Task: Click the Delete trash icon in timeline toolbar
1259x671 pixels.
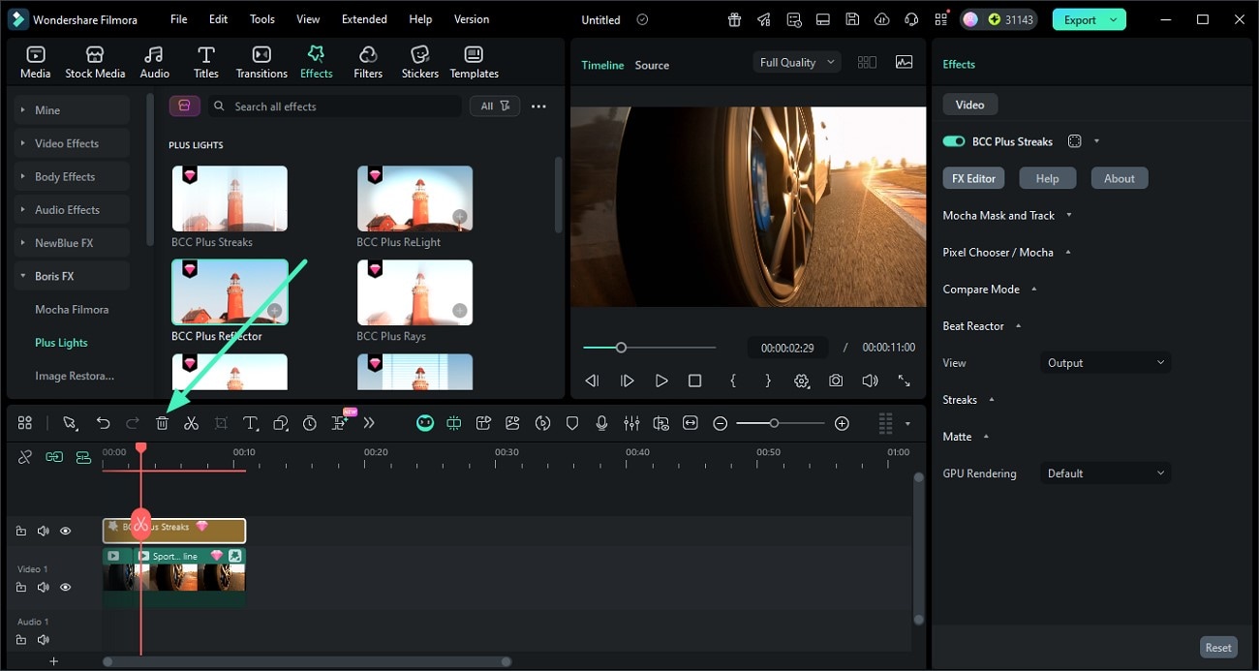Action: point(162,423)
